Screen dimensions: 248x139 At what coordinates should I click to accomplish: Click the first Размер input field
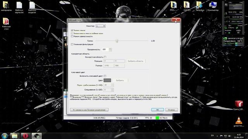[108, 66]
